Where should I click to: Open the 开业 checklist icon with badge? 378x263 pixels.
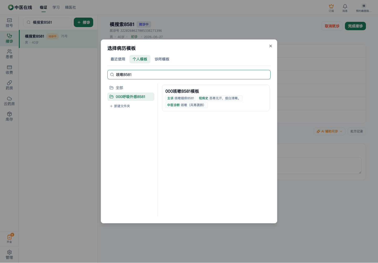tap(9, 239)
